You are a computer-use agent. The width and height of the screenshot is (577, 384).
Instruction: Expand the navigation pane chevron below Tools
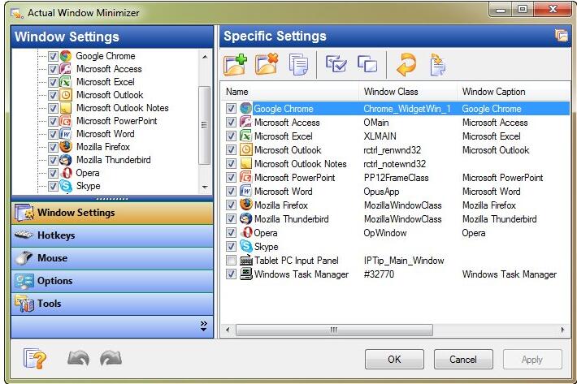(203, 326)
